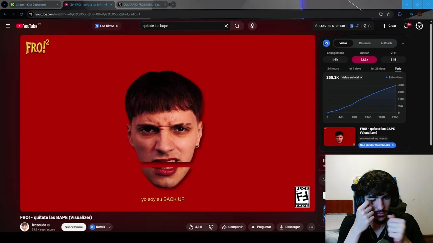Click the Outlier 22.3x score pill
The image size is (433, 243).
[364, 59]
